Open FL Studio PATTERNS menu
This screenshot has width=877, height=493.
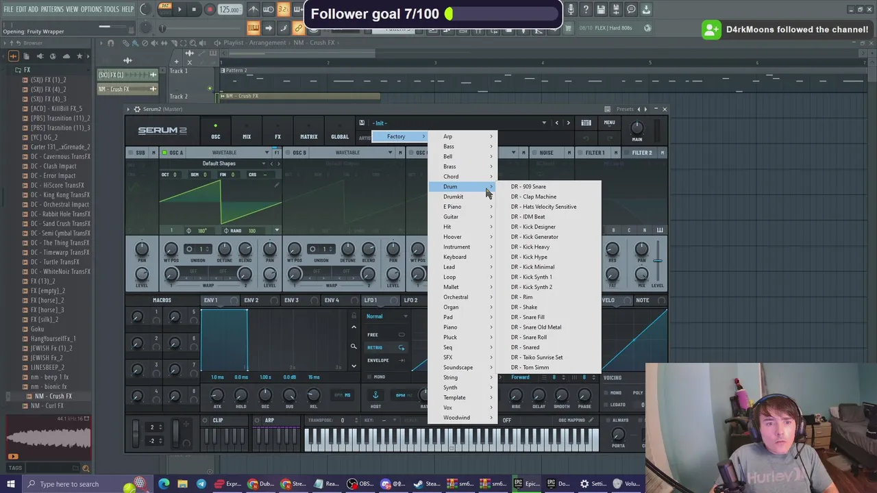(52, 10)
